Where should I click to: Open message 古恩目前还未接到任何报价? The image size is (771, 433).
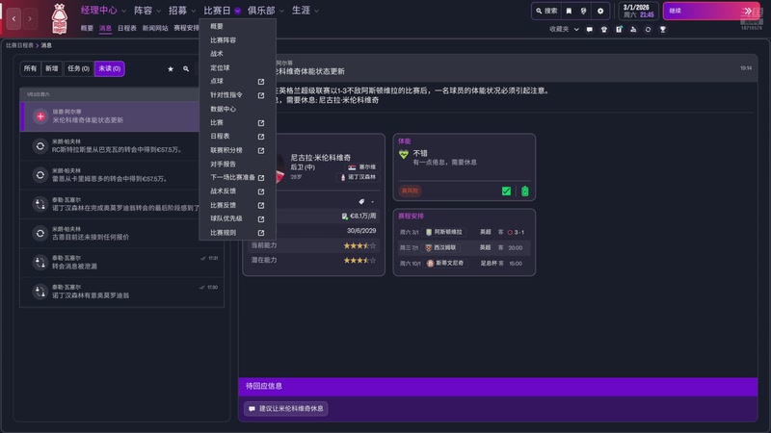pos(121,233)
